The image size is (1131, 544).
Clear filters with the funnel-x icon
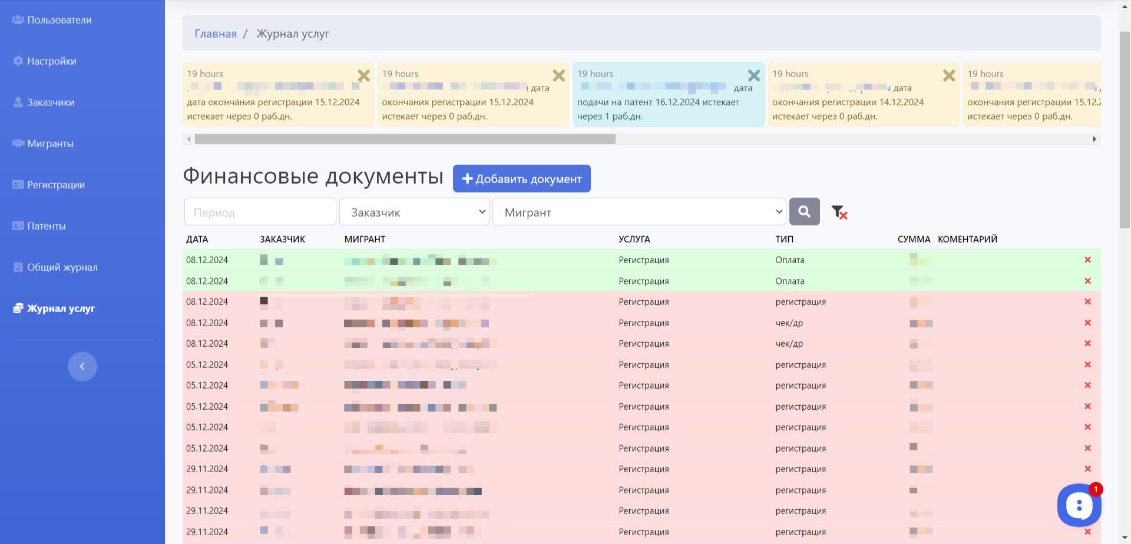(839, 212)
